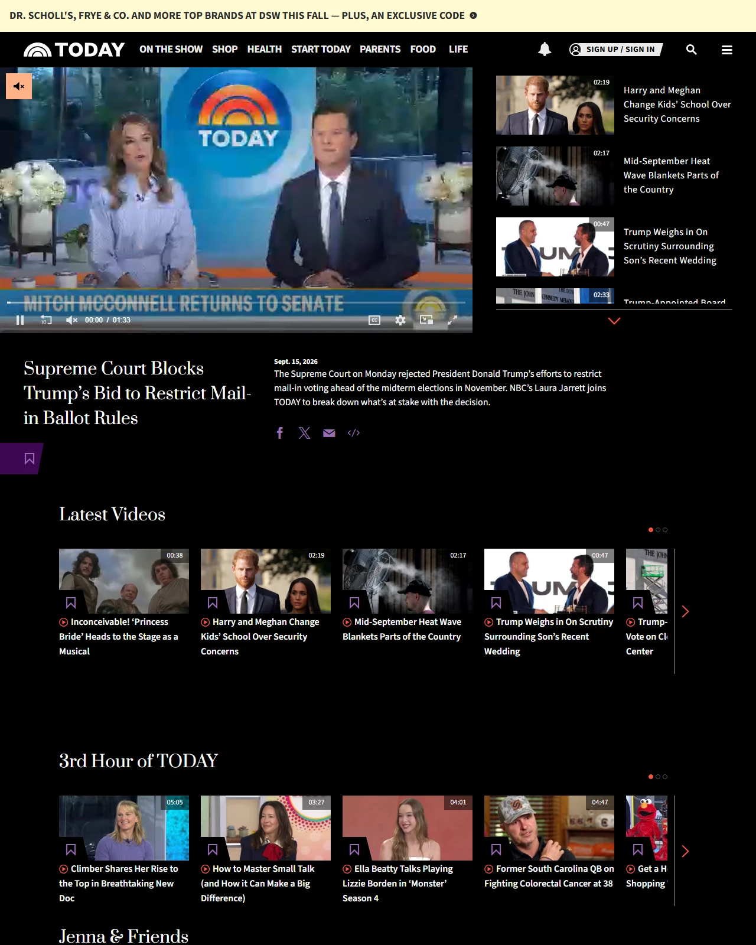Screen dimensions: 756x945
Task: Share the video on X
Action: coord(304,433)
